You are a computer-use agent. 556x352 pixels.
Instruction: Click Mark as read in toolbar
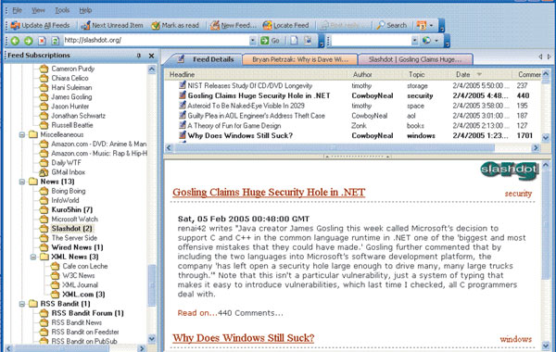175,26
